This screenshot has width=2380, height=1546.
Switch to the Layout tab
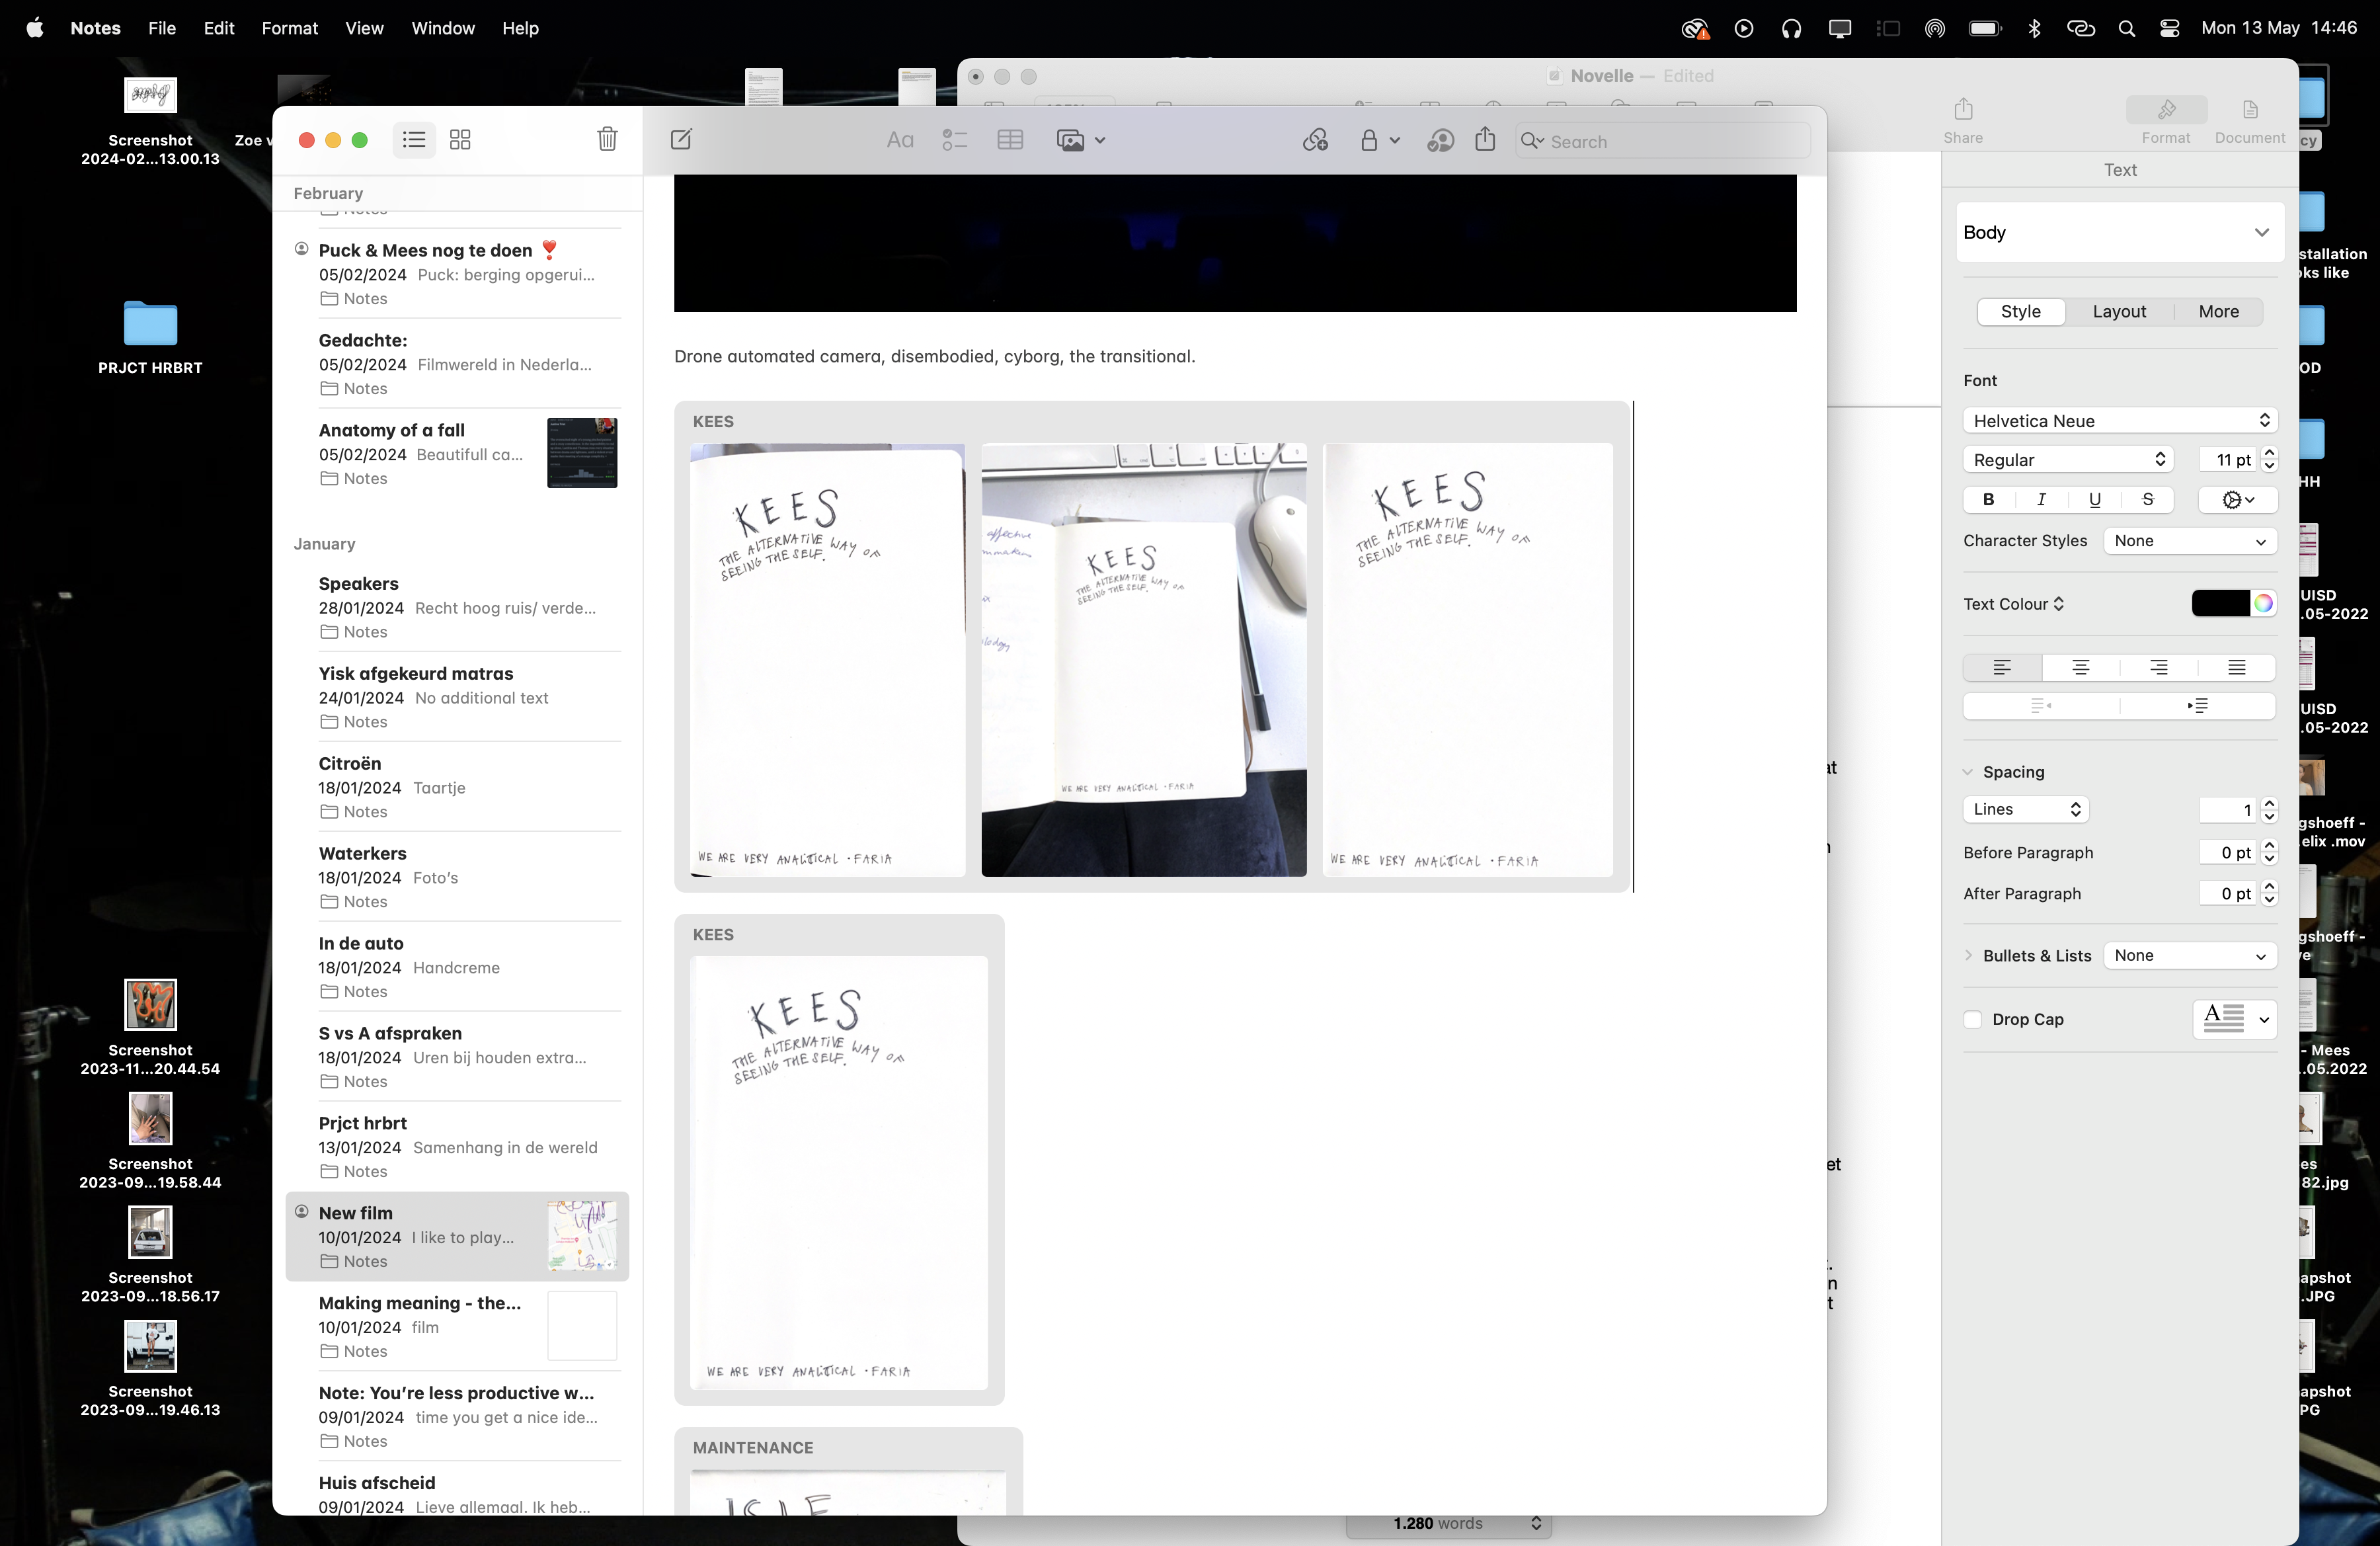pyautogui.click(x=2119, y=311)
